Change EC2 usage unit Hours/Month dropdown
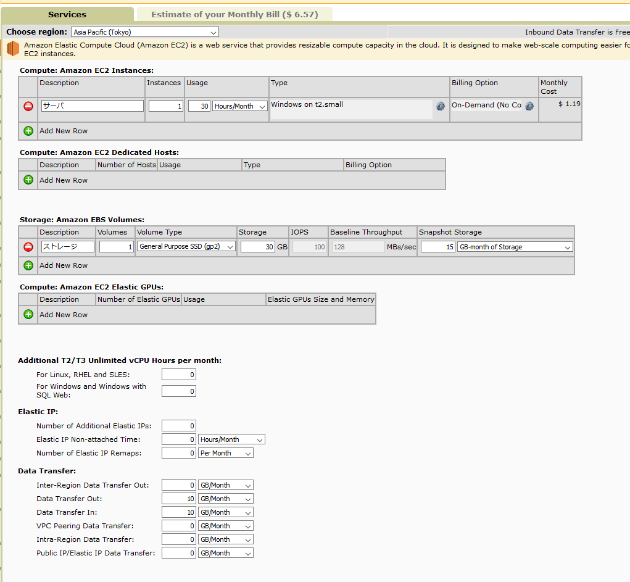630x582 pixels. [x=240, y=106]
